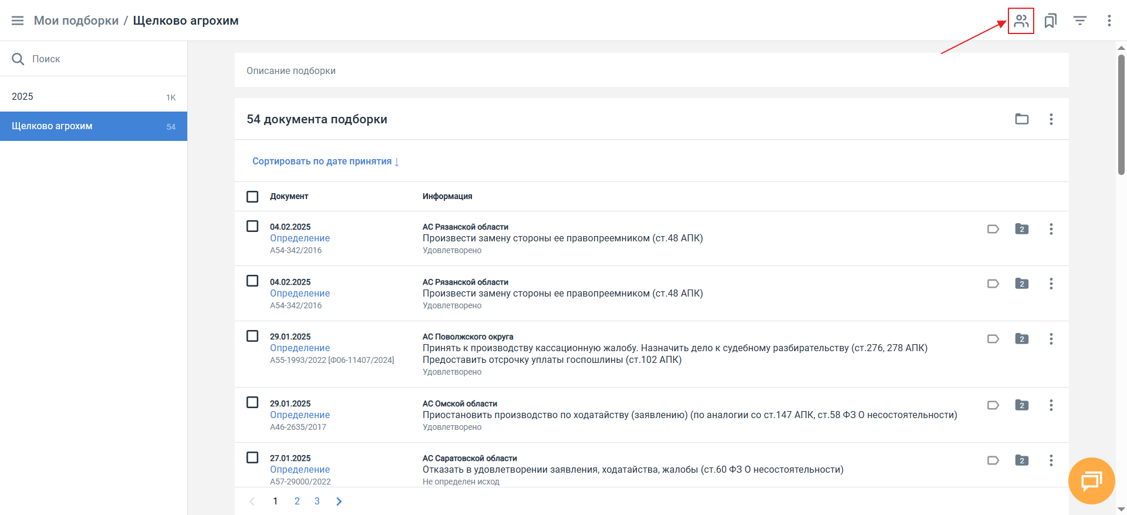Toggle sort by date 'Сортировать по дате принятия'
The width and height of the screenshot is (1127, 515).
[x=326, y=161]
